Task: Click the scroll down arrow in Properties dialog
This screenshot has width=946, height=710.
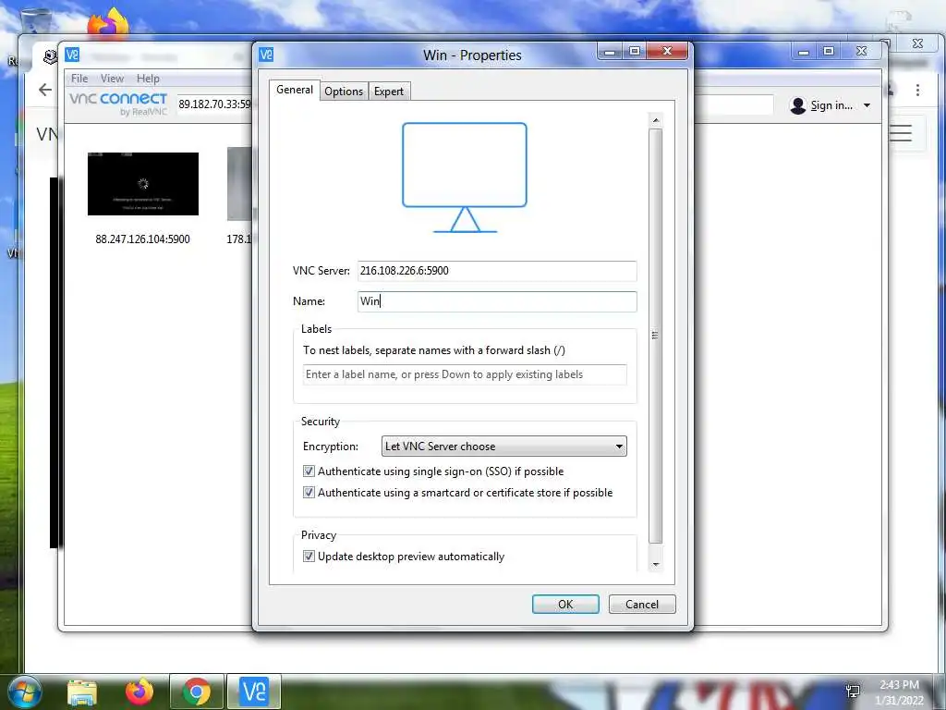Action: click(656, 565)
